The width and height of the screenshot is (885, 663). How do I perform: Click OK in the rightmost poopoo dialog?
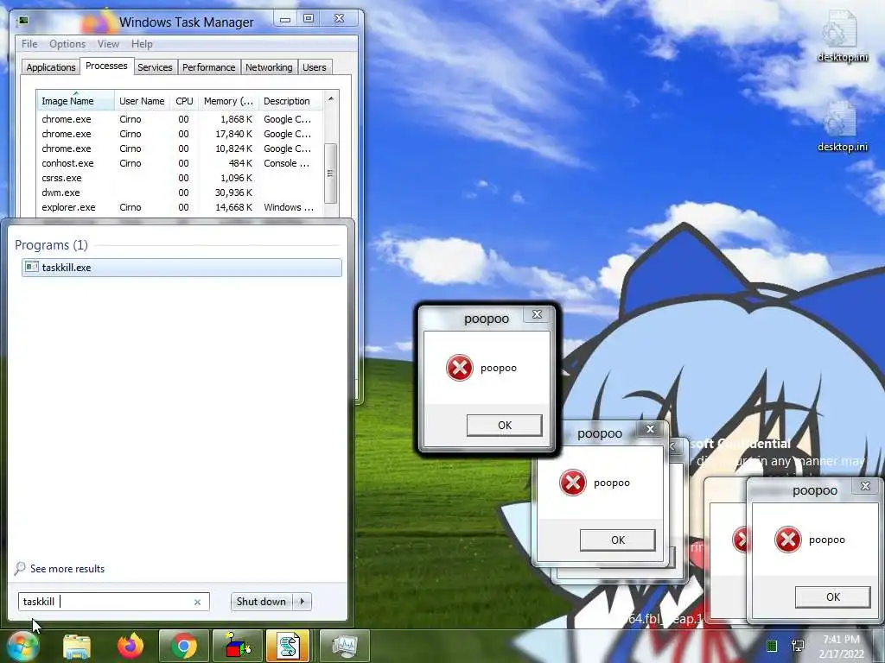click(833, 597)
